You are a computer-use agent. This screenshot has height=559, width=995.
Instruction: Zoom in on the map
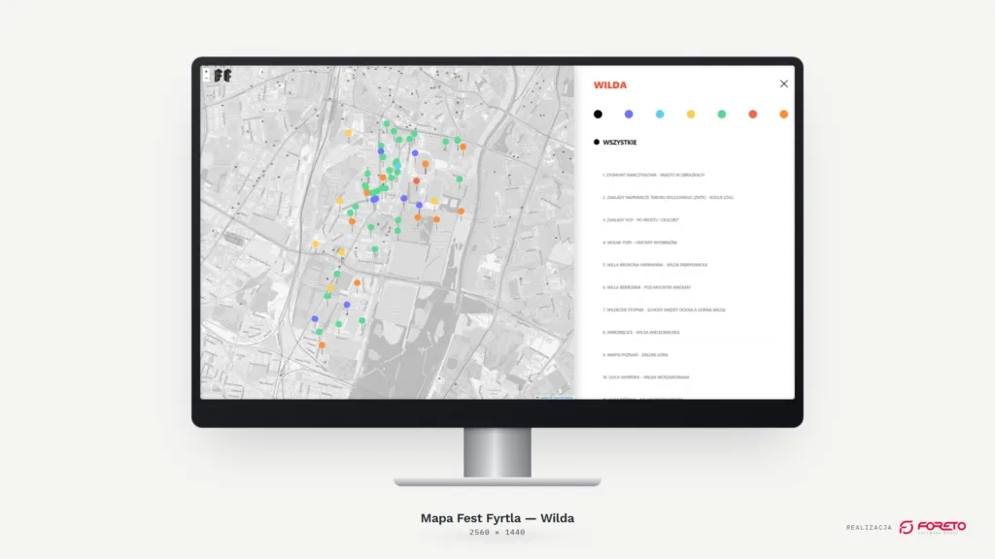click(x=206, y=72)
